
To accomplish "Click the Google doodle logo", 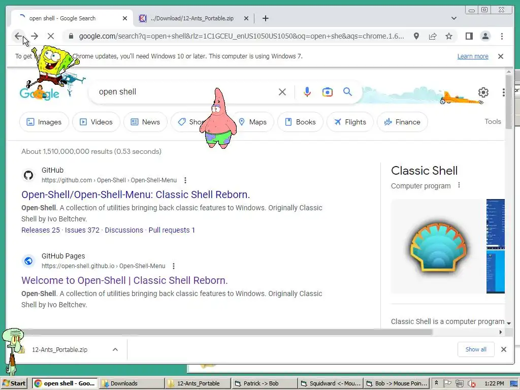I will pos(40,93).
